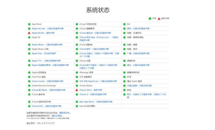Image resolution: width=215 pixels, height=130 pixels.
Task: Open the iCloud 帐户与登录 link
Action: click(x=99, y=67)
